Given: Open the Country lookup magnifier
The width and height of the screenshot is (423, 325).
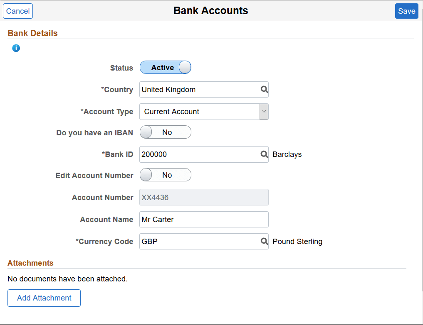Looking at the screenshot, I should tap(264, 89).
